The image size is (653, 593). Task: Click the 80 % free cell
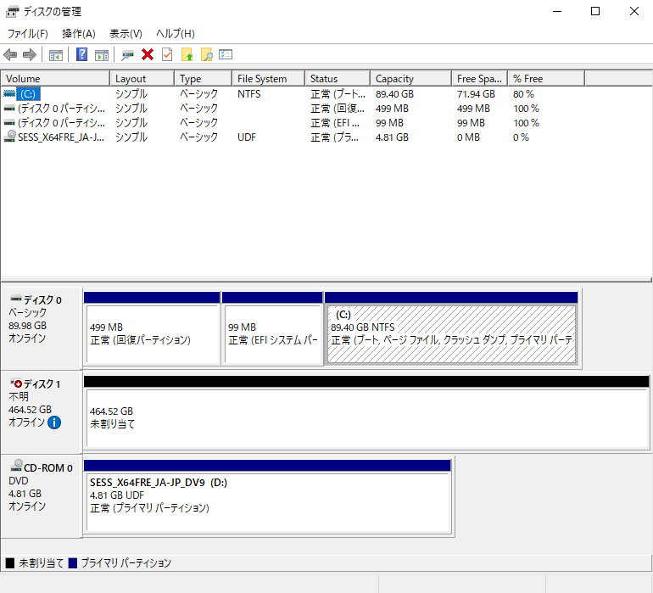[x=523, y=94]
